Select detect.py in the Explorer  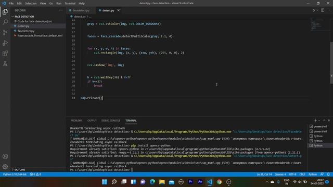click(39, 26)
